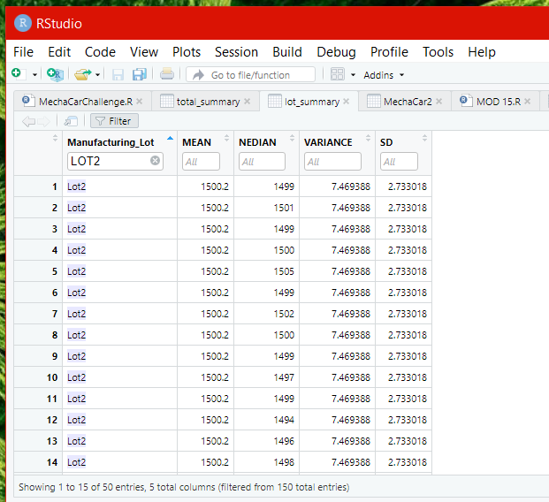
Task: Click the Save All icon
Action: coord(140,74)
